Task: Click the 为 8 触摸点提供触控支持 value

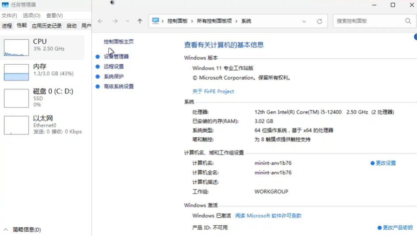Action: pyautogui.click(x=282, y=139)
